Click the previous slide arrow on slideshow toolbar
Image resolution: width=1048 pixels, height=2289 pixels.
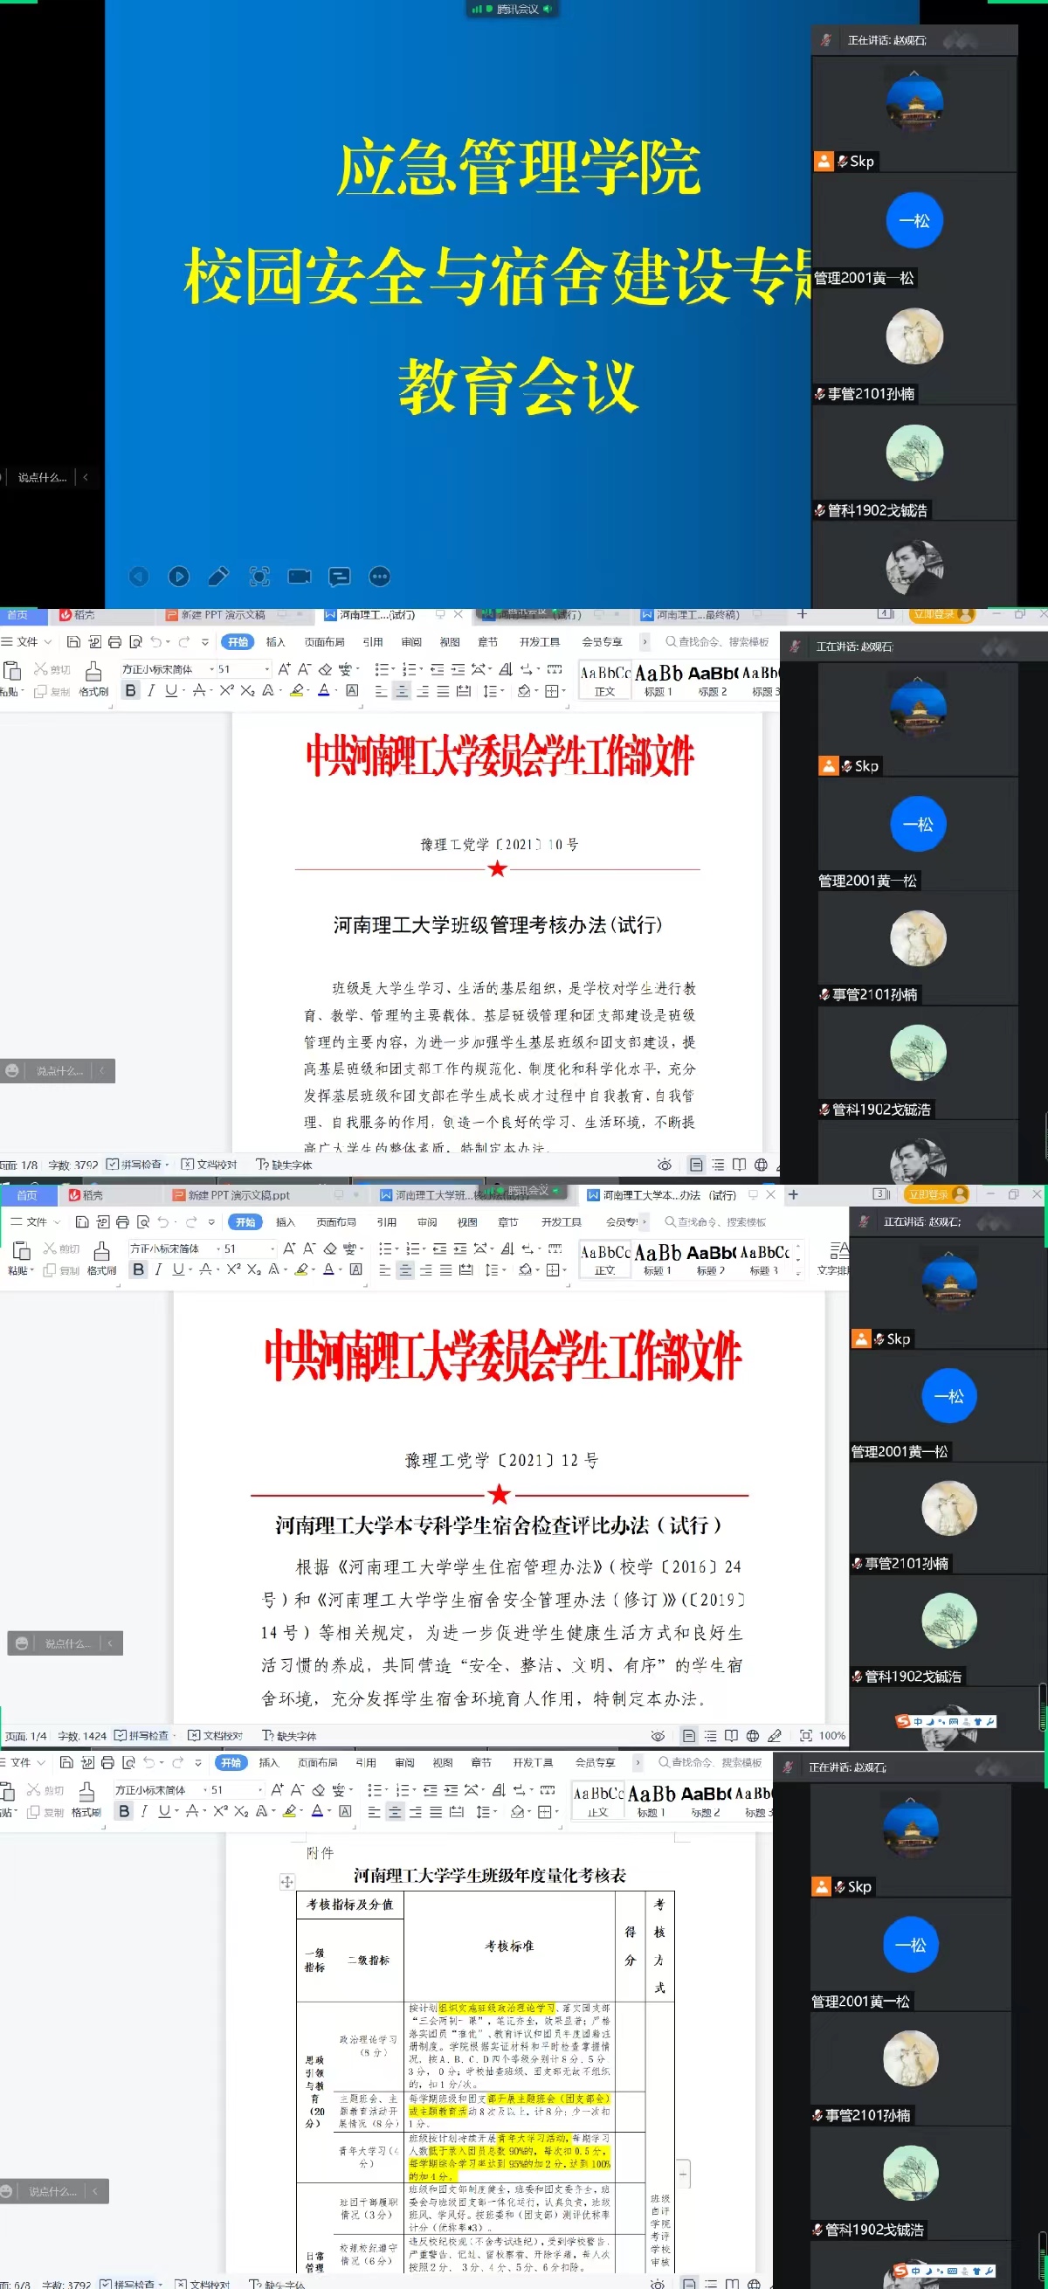pos(140,577)
